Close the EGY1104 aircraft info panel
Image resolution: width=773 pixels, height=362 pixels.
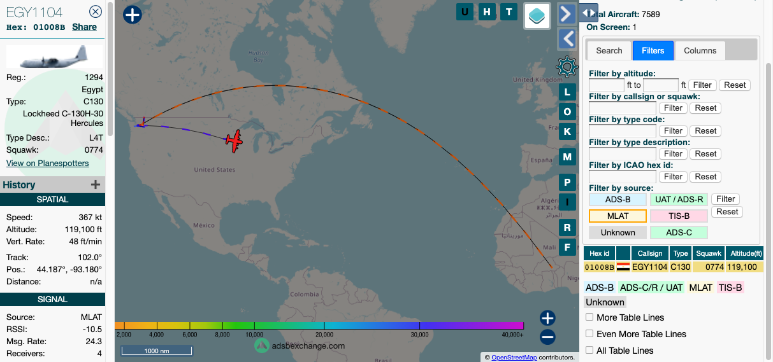click(x=95, y=11)
